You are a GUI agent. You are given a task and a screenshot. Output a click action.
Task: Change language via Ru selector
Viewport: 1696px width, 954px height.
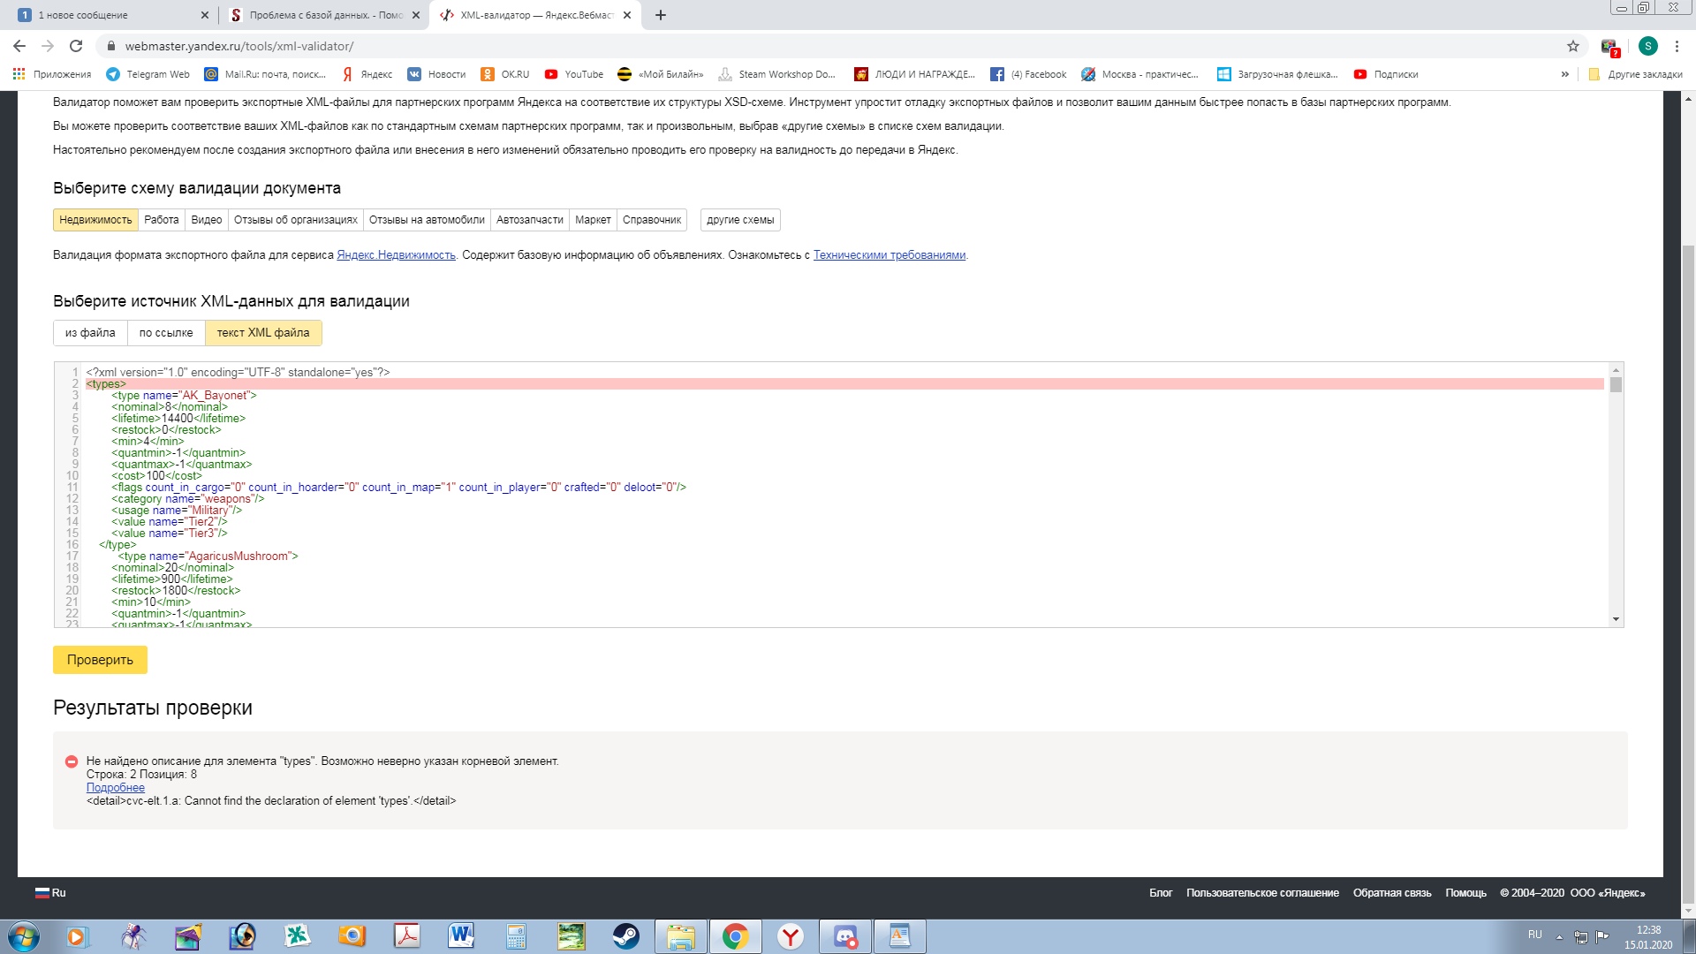pyautogui.click(x=50, y=893)
